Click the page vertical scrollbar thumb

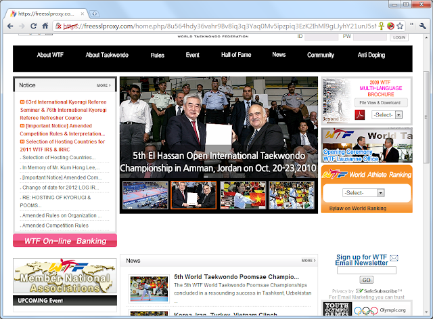point(426,117)
